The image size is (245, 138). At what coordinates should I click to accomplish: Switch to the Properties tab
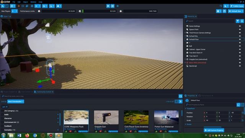tap(191, 95)
